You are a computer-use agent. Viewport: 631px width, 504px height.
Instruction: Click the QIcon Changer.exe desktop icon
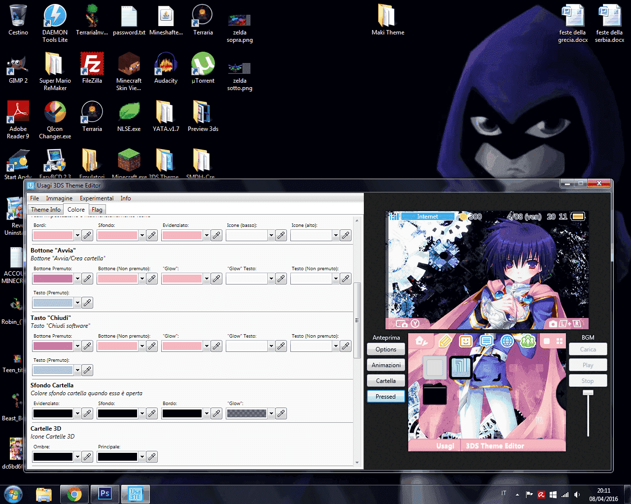click(x=55, y=120)
